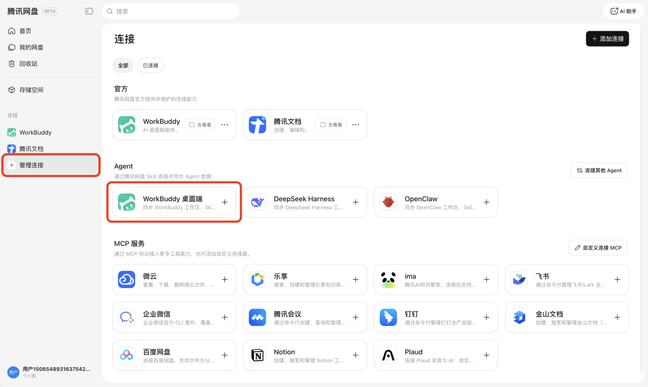The width and height of the screenshot is (648, 387).
Task: Add 金山文档 MCP connection plus
Action: (617, 318)
